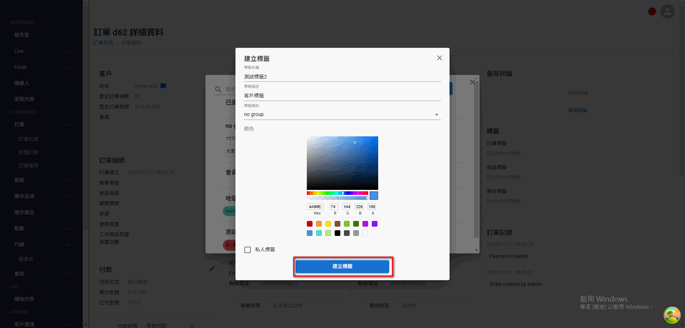
Task: Click the 'Payment Created' order record entry
Action: point(508,256)
